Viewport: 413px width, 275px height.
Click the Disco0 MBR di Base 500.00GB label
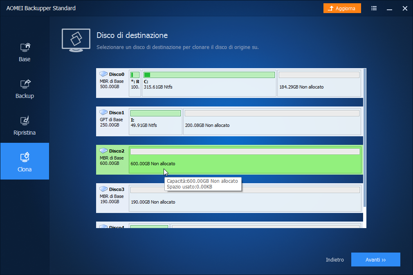click(x=112, y=84)
